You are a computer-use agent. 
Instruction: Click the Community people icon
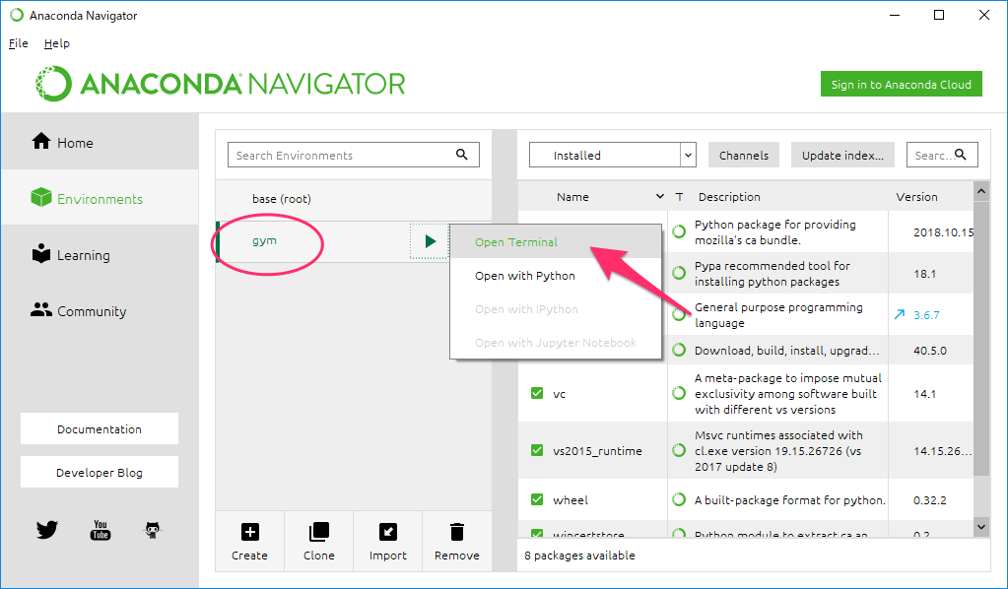point(41,310)
